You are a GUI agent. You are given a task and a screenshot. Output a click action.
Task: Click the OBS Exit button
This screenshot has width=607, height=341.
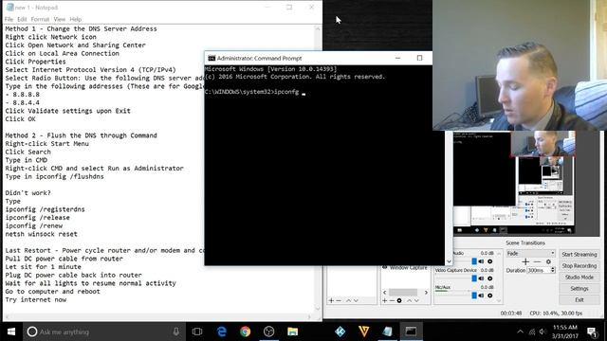579,299
